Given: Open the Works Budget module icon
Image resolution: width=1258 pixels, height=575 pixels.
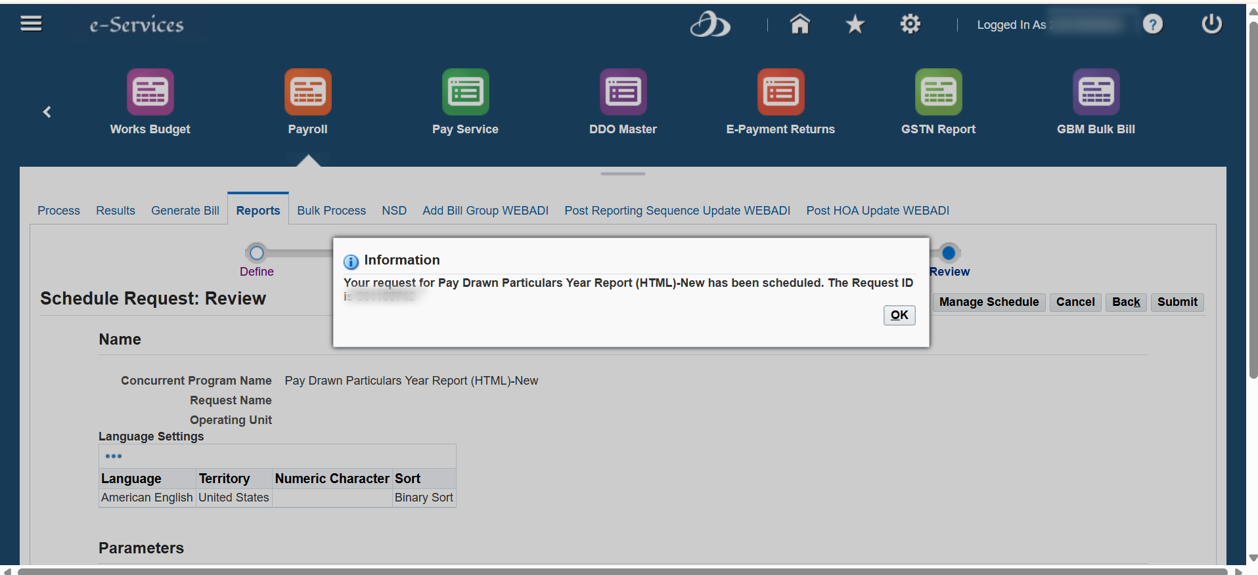Looking at the screenshot, I should point(150,92).
